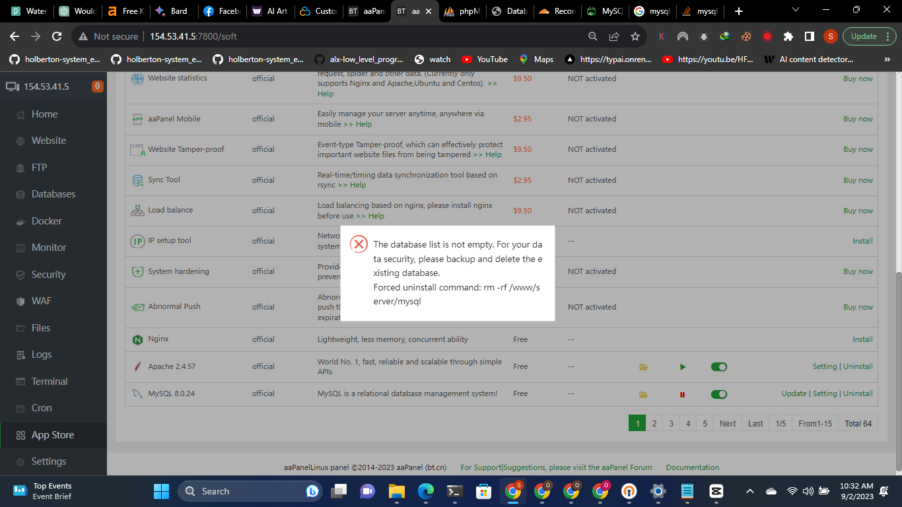Image resolution: width=902 pixels, height=507 pixels.
Task: Click the Security shield icon in sidebar
Action: pos(19,275)
